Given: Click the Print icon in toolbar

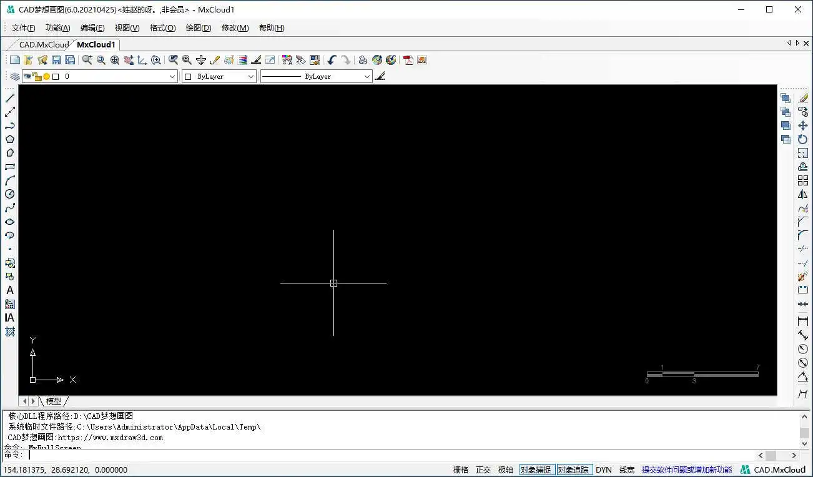Looking at the screenshot, I should click(363, 60).
